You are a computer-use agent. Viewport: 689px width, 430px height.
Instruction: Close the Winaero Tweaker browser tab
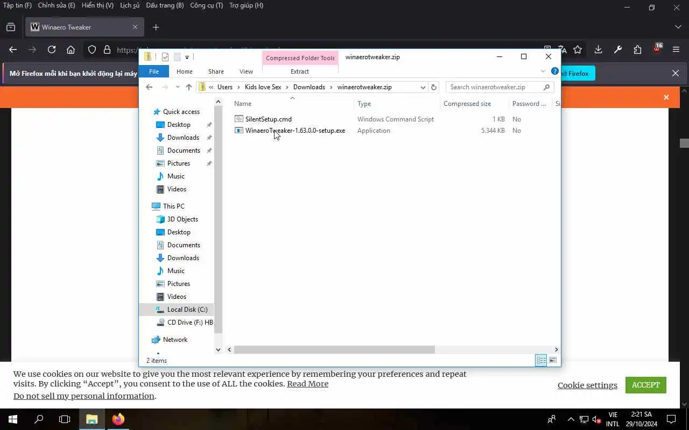[135, 27]
